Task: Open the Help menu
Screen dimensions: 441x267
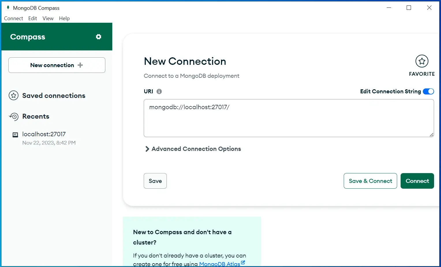Action: (64, 18)
